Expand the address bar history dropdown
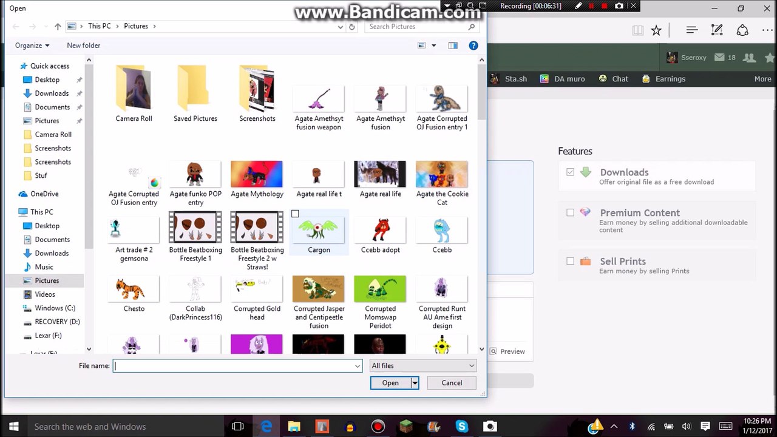Screen dimensions: 777x437 [340, 27]
